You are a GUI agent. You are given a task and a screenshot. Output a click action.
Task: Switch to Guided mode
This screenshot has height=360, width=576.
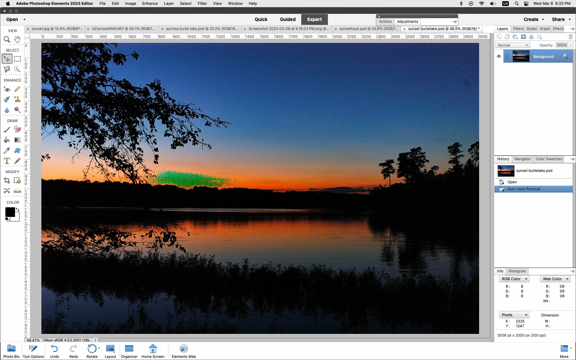tap(287, 19)
